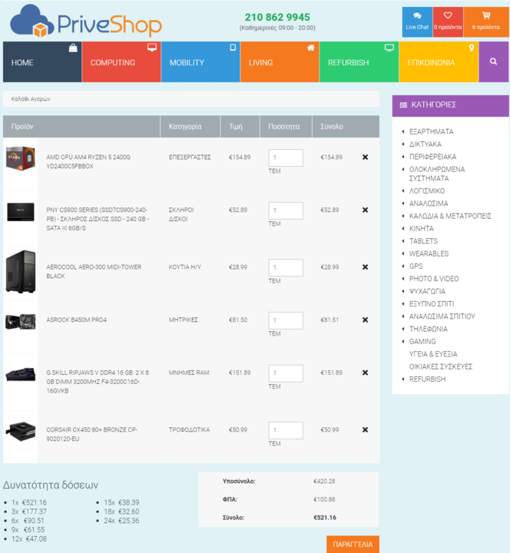Image resolution: width=510 pixels, height=553 pixels.
Task: Remove AMD Ryzen 5 2400G from cart
Action: 365,157
